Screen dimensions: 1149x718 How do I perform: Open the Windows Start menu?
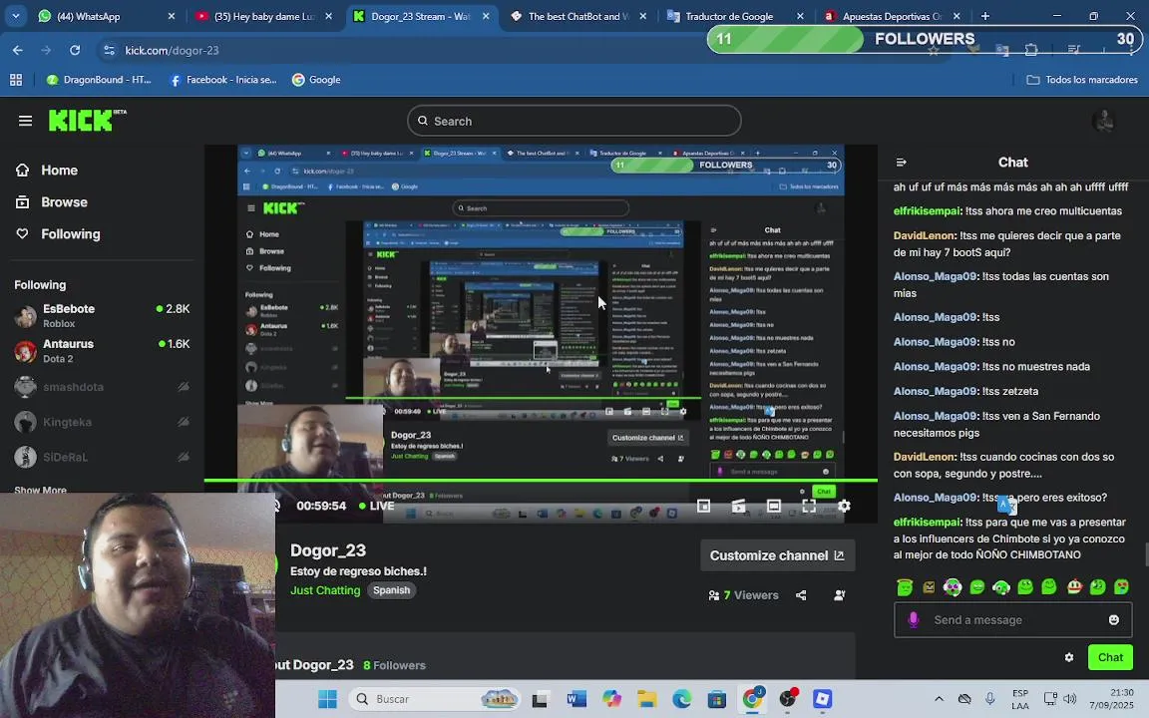(327, 699)
